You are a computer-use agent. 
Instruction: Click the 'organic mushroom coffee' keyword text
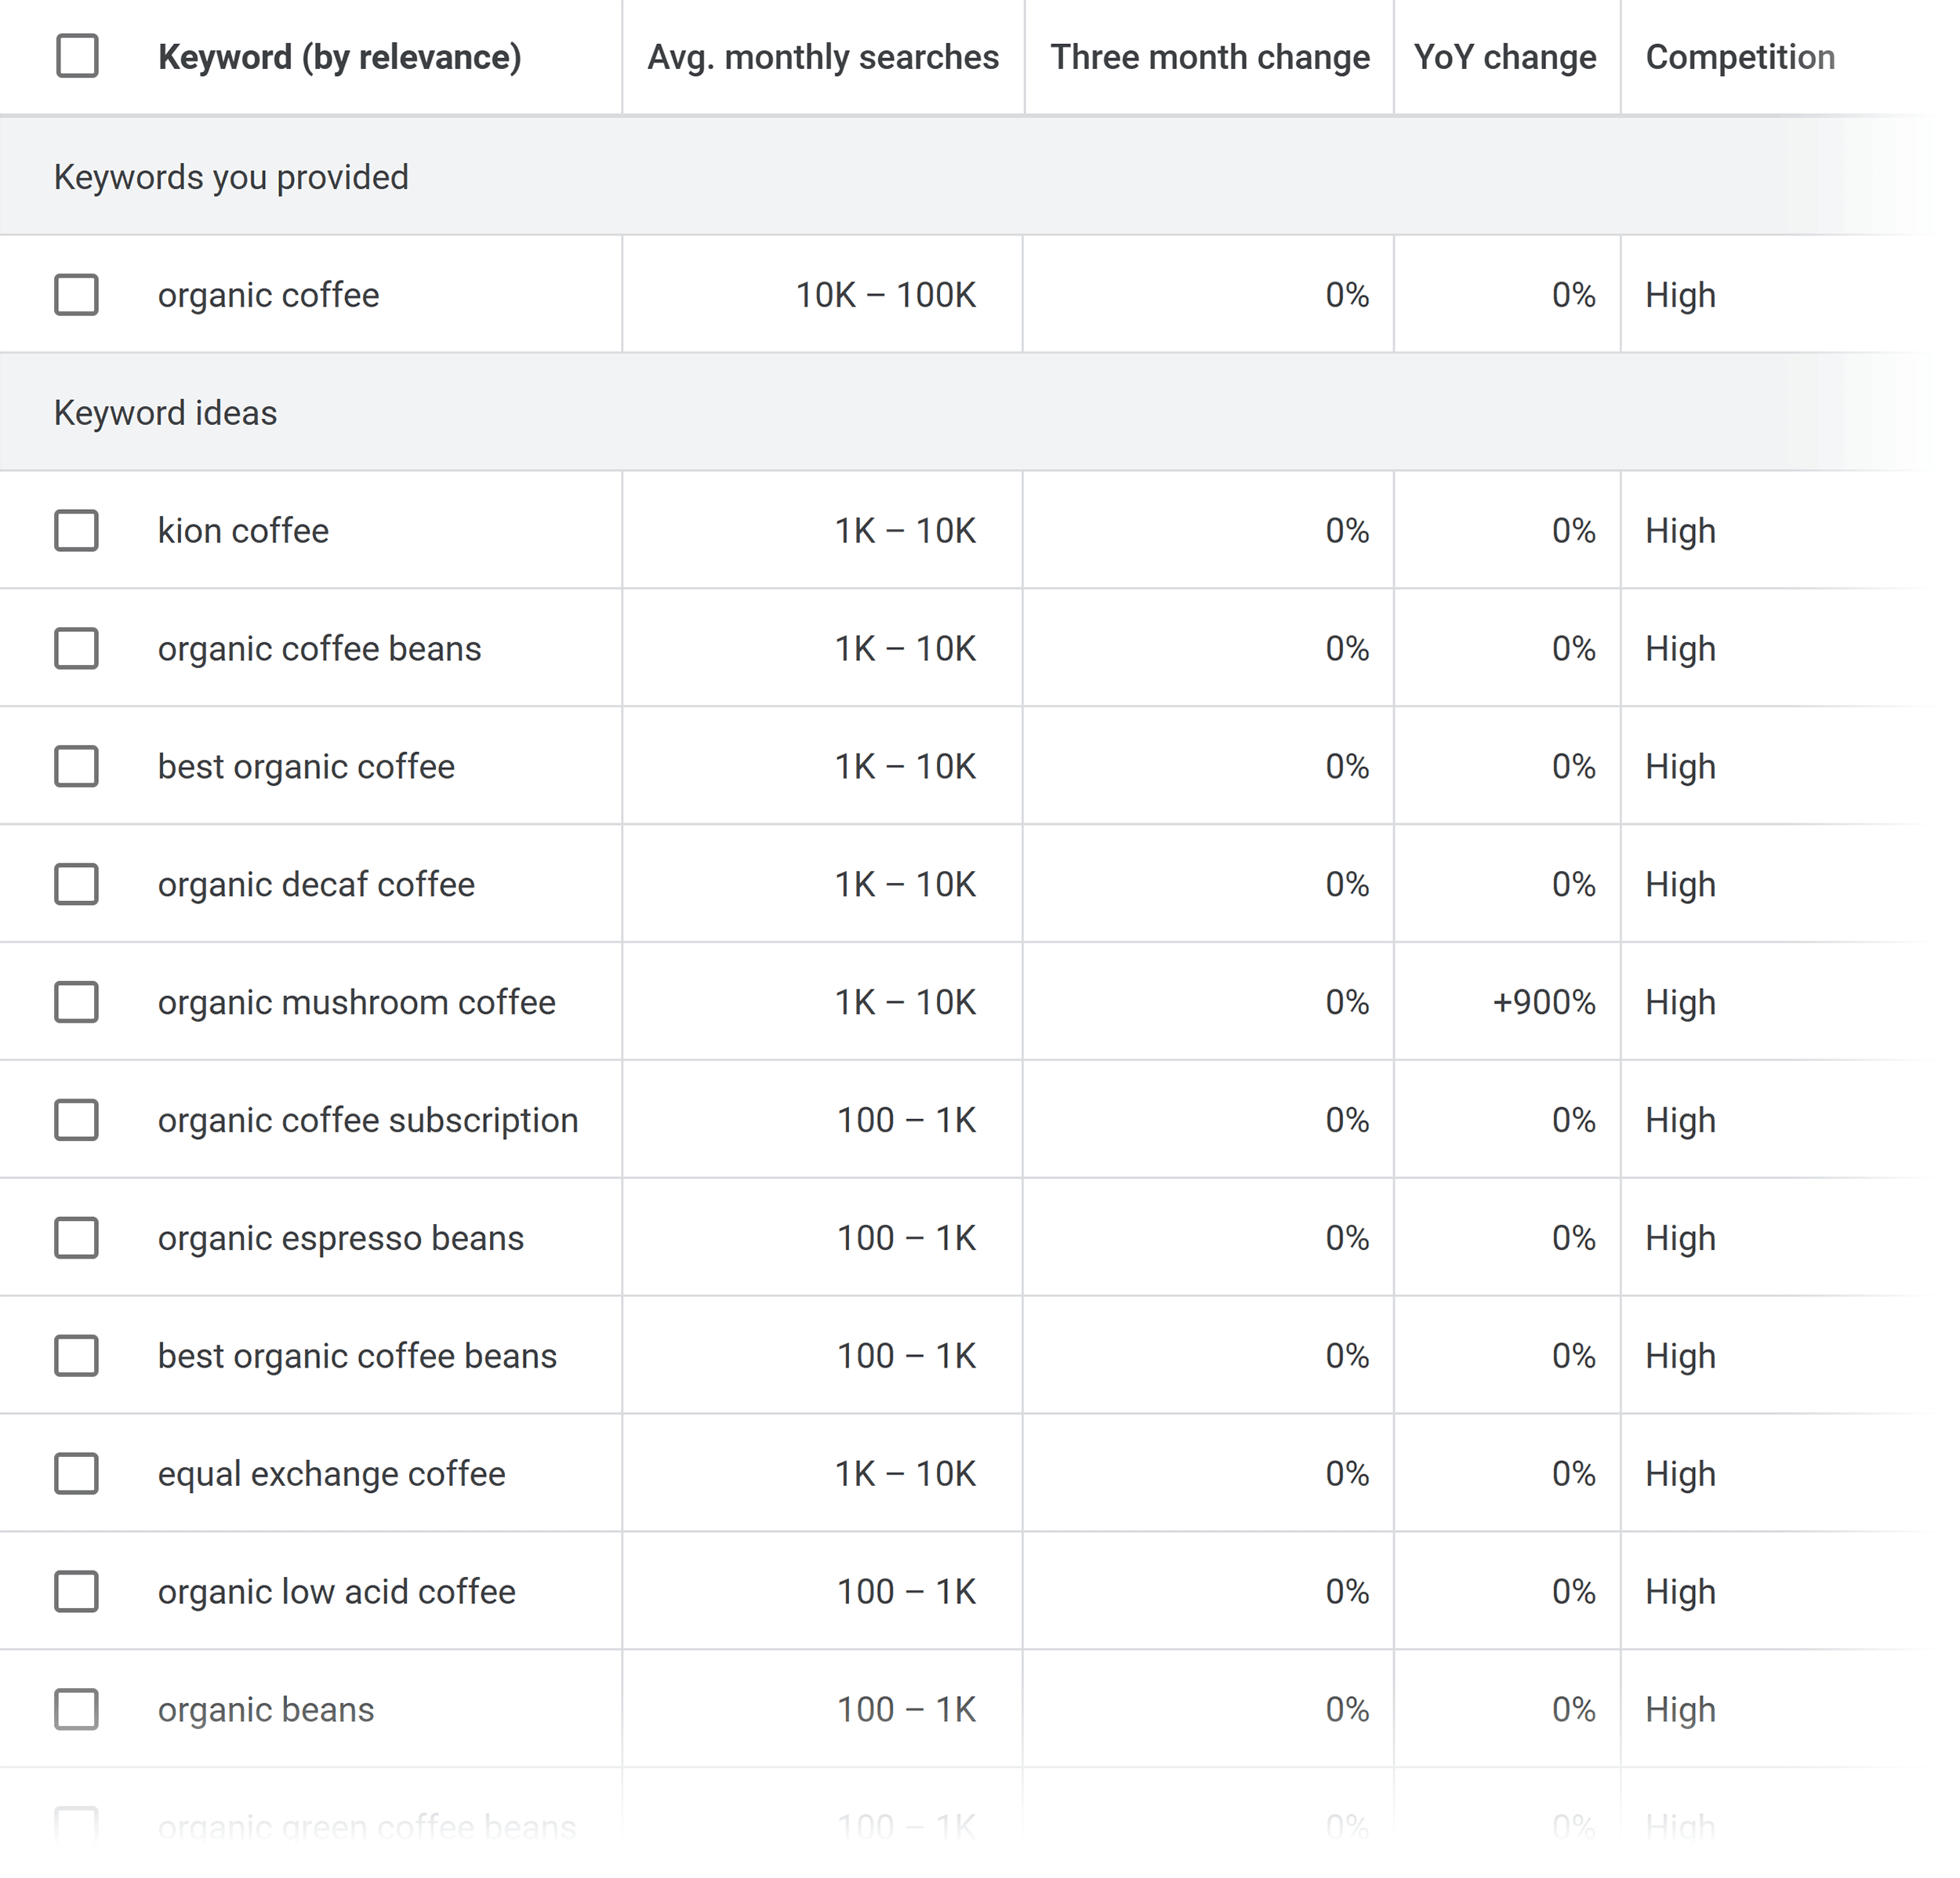356,1002
